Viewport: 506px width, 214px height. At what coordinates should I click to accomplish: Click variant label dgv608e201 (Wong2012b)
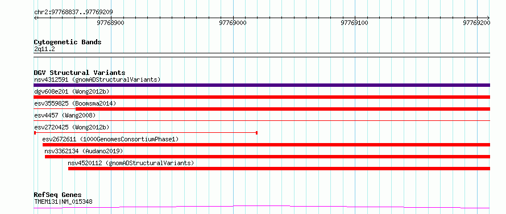pos(72,91)
